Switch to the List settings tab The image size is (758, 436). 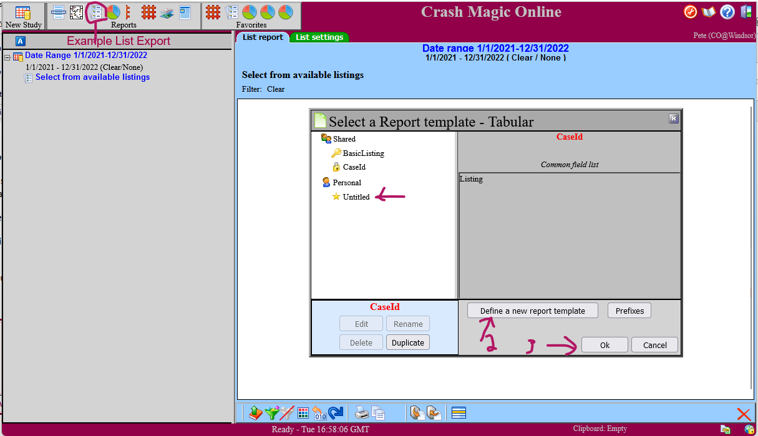319,37
